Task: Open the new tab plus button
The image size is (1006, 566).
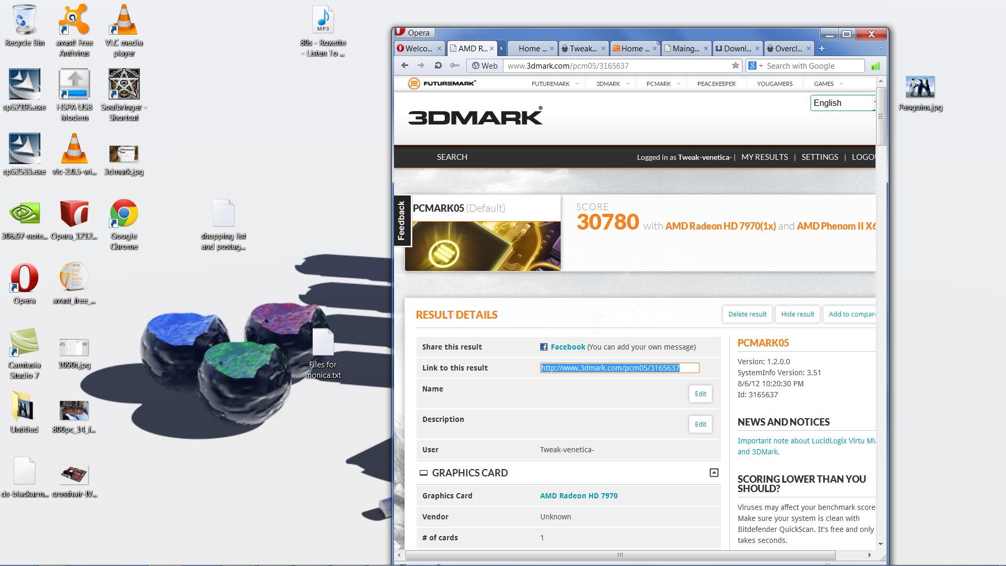Action: [x=822, y=48]
